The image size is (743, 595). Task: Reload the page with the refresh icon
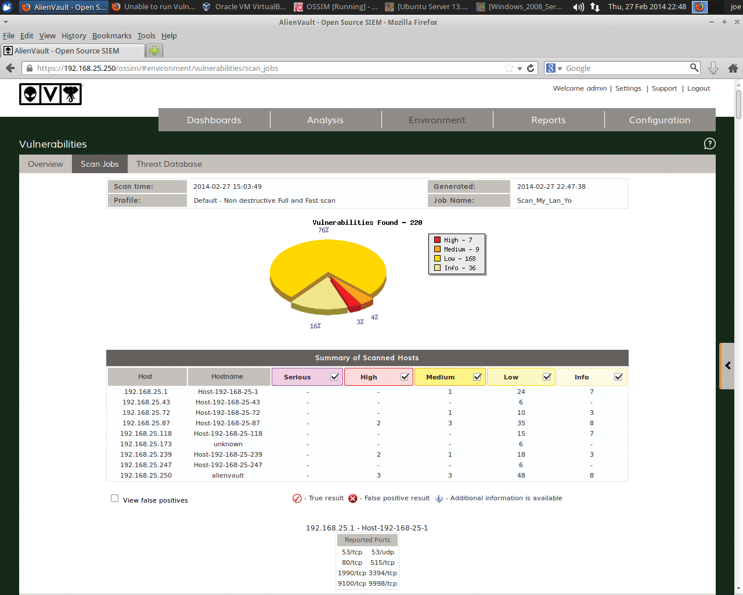[531, 68]
